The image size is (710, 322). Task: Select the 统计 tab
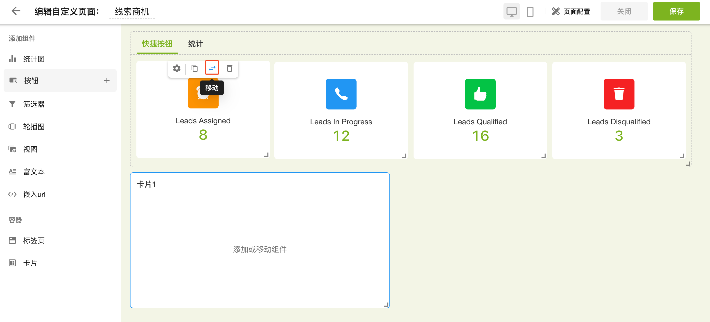195,44
